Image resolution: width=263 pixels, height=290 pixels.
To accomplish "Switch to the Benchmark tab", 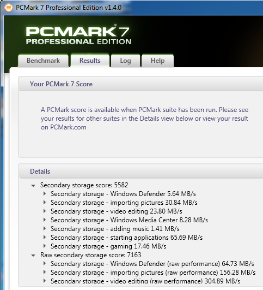I will [43, 61].
